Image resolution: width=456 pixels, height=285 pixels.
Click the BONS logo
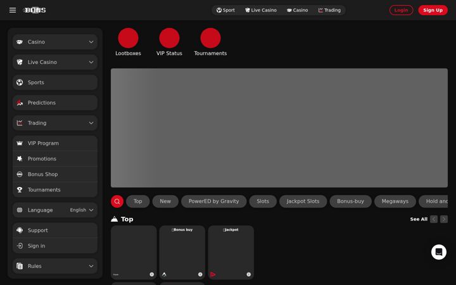pyautogui.click(x=35, y=10)
